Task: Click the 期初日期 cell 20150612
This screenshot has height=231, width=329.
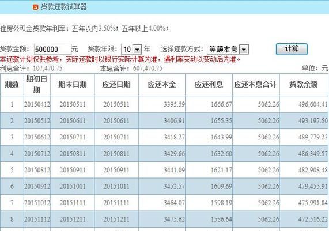Action: [37, 137]
